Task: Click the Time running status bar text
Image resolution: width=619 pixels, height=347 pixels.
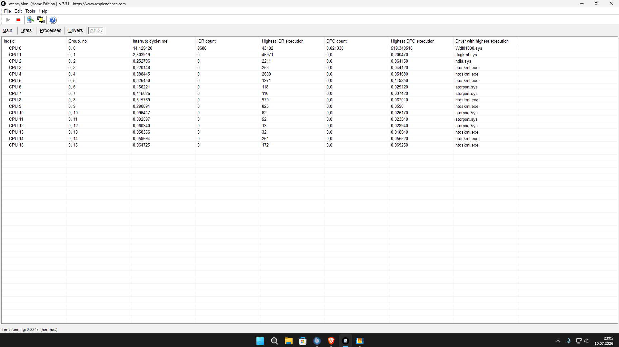Action: tap(29, 330)
